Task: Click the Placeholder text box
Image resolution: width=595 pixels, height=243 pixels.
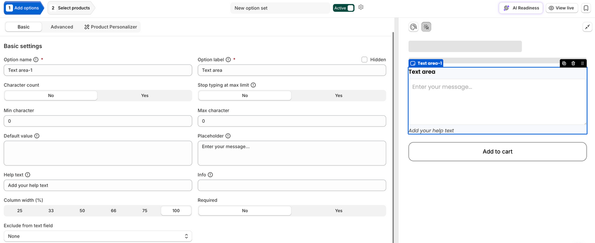Action: click(x=292, y=153)
